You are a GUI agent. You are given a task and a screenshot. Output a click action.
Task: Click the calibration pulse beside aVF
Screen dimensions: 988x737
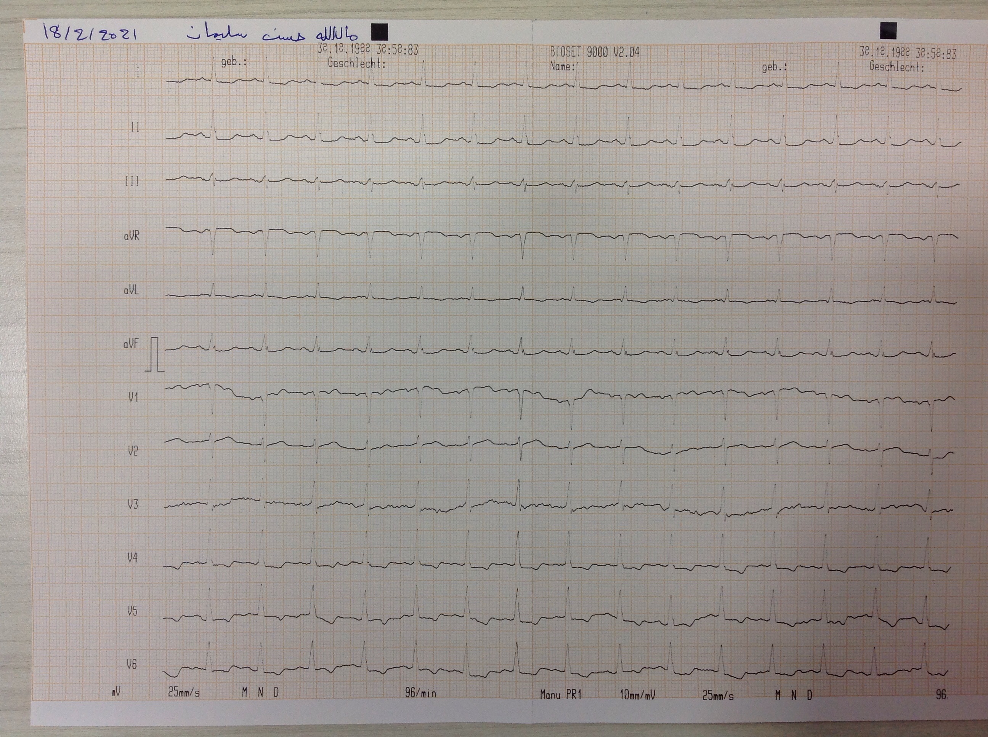pos(154,355)
